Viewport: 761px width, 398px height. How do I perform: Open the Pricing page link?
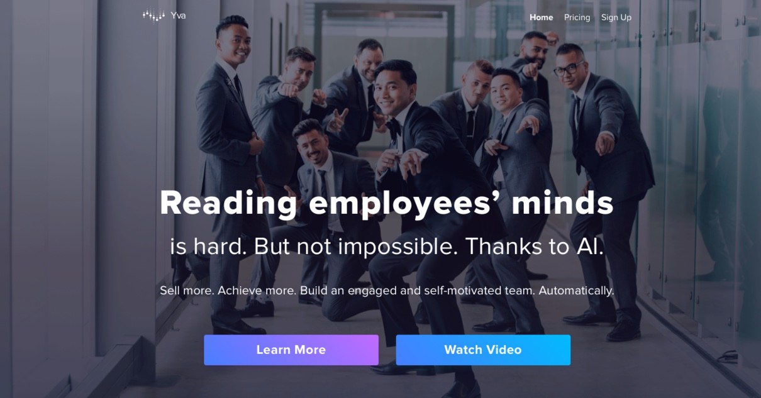click(577, 18)
